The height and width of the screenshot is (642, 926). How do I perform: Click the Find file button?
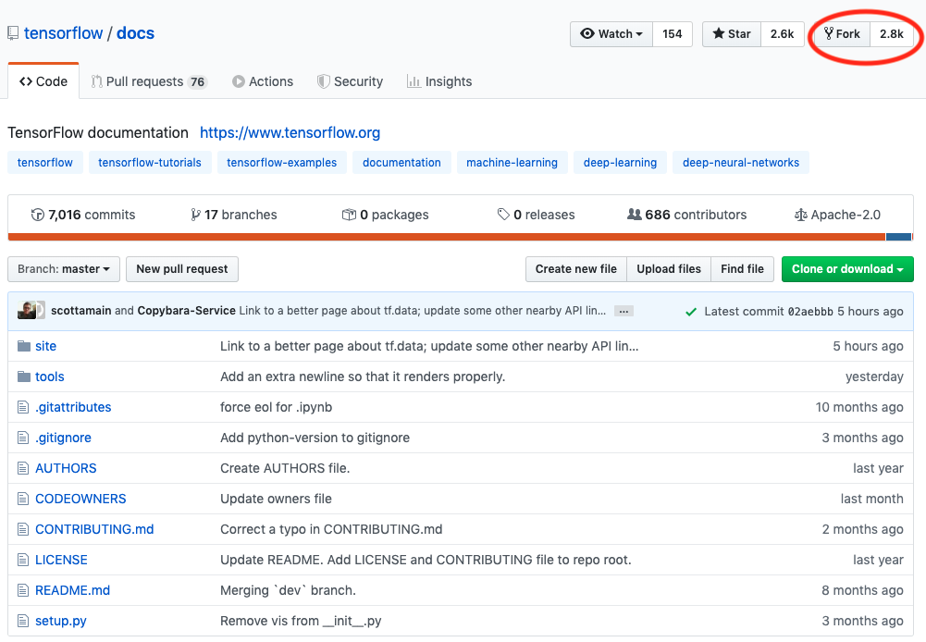(x=742, y=269)
